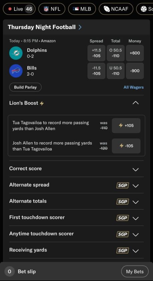Open the All Wagers link

point(134,87)
